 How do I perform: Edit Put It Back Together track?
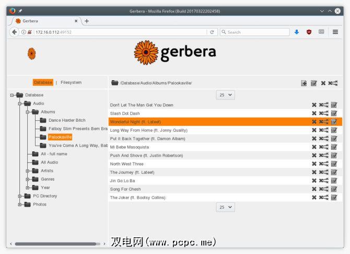334,138
